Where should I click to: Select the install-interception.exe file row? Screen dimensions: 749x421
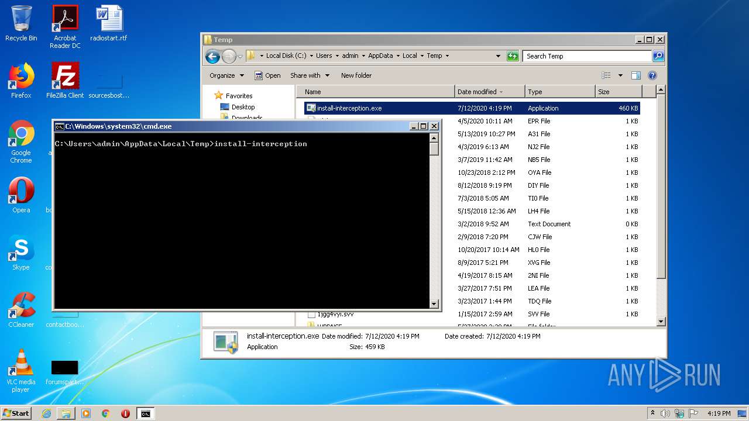tap(472, 108)
